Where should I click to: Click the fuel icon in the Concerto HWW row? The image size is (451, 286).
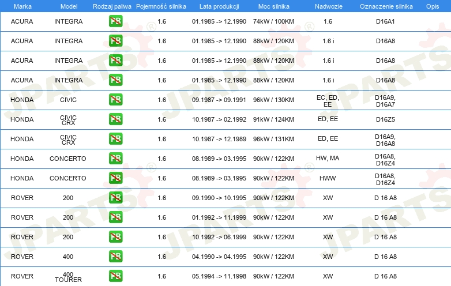coord(115,178)
